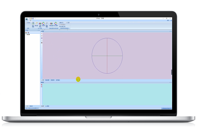Click the first matching icon with colored dots on arc
Image resolution: width=197 pixels, height=136 pixels.
[40, 25]
